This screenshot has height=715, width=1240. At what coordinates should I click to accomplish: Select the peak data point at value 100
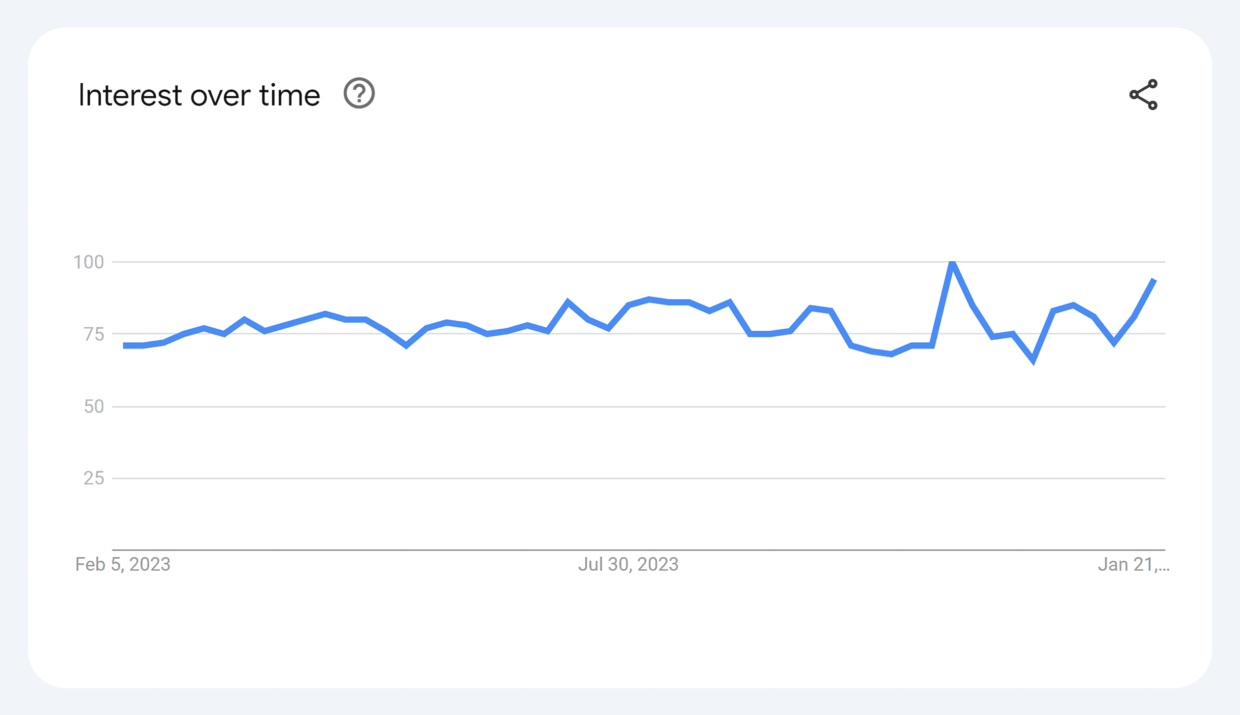[x=952, y=263]
